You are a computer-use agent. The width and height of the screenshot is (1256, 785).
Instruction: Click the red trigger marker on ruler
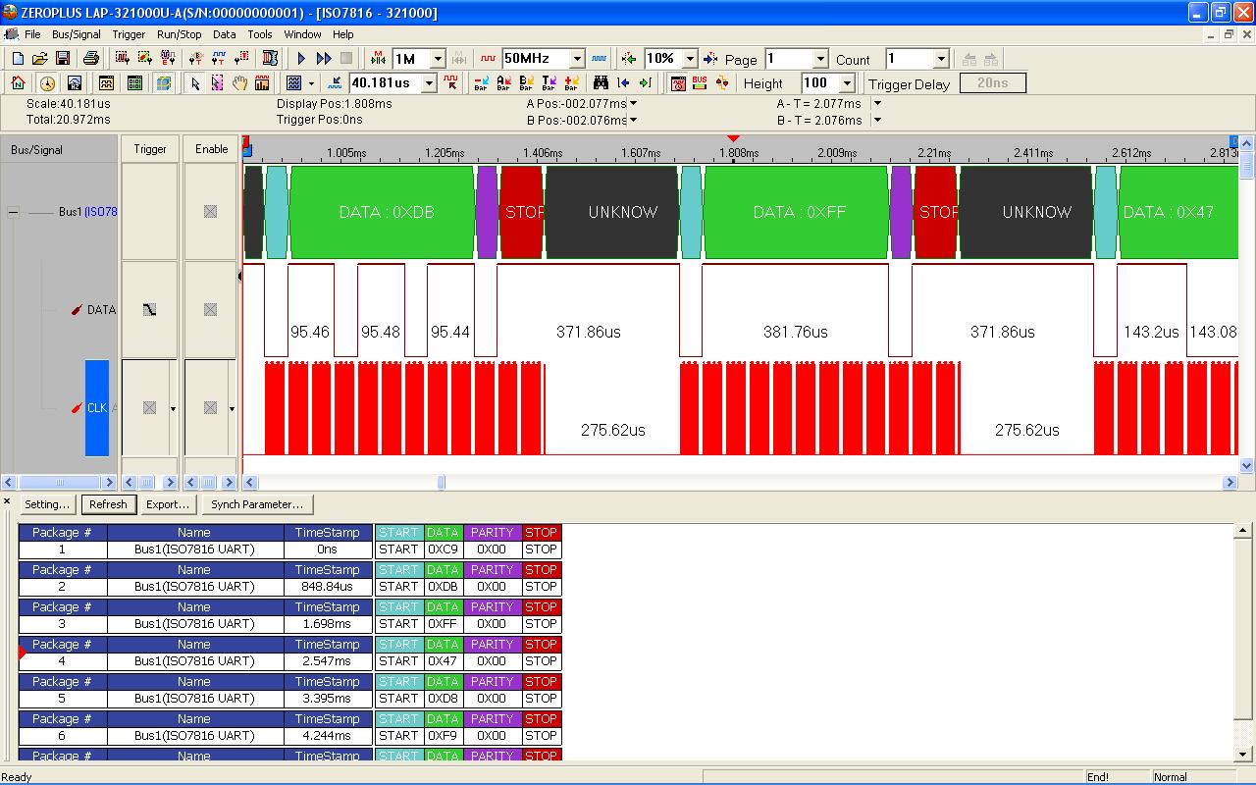(733, 138)
